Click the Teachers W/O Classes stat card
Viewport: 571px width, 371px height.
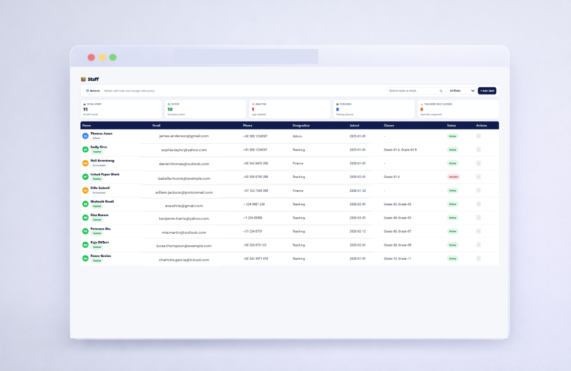(x=458, y=109)
